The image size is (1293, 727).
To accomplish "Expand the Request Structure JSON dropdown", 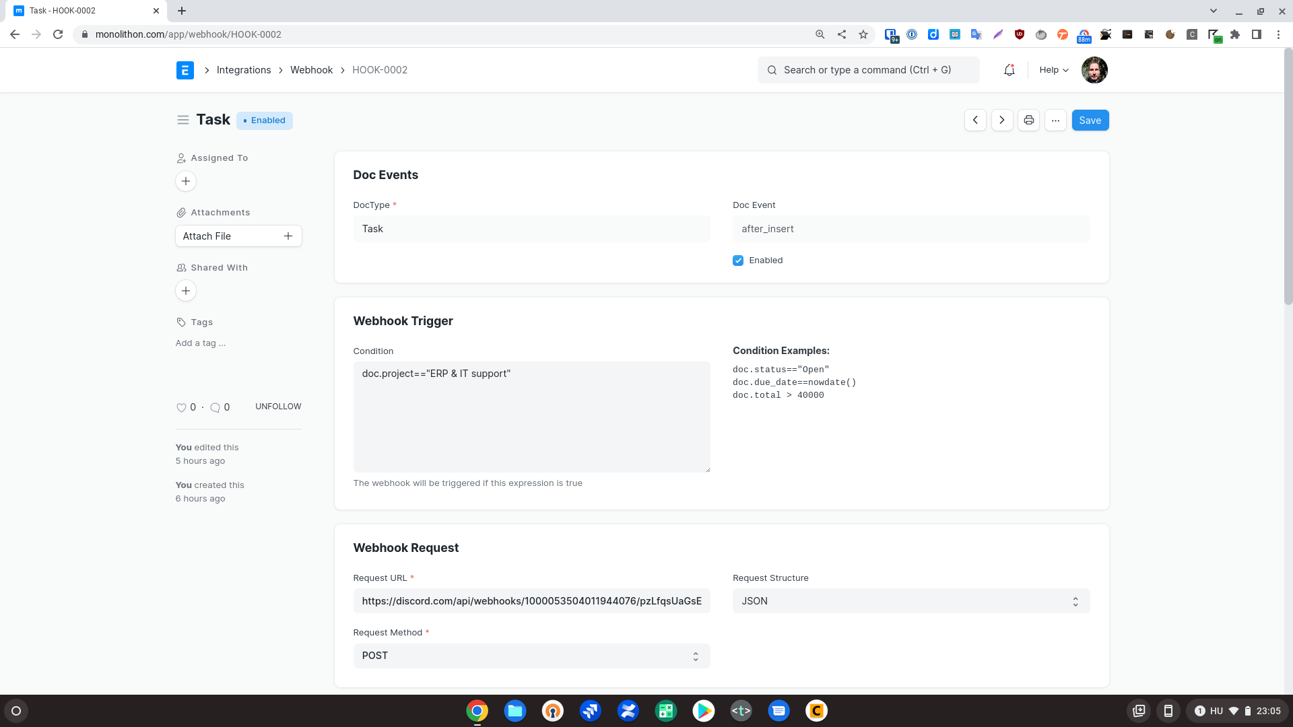I will 910,601.
